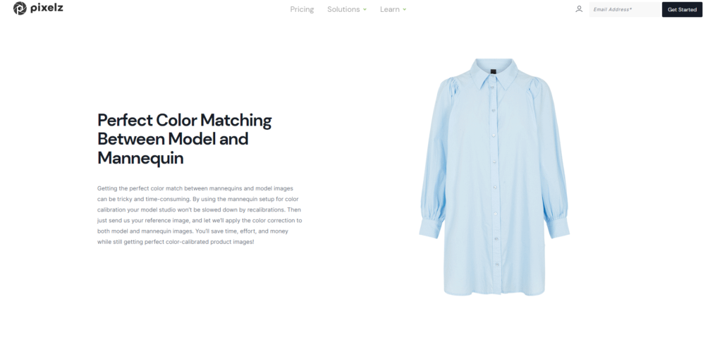Click the shirt's left sleeve cuff

431,228
